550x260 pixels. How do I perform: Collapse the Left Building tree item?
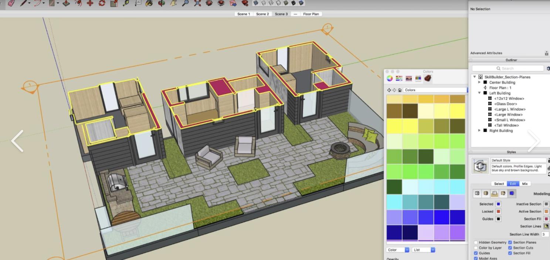click(x=479, y=93)
